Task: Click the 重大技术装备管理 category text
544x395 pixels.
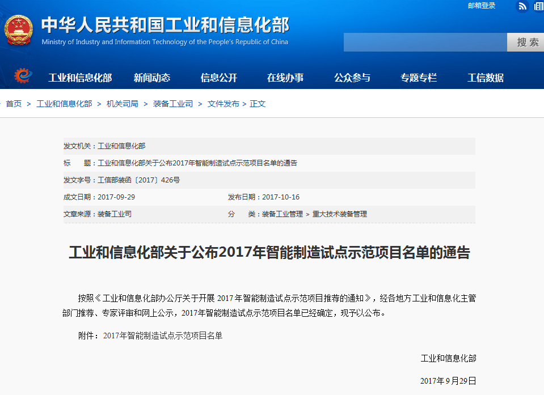Action: pos(340,214)
